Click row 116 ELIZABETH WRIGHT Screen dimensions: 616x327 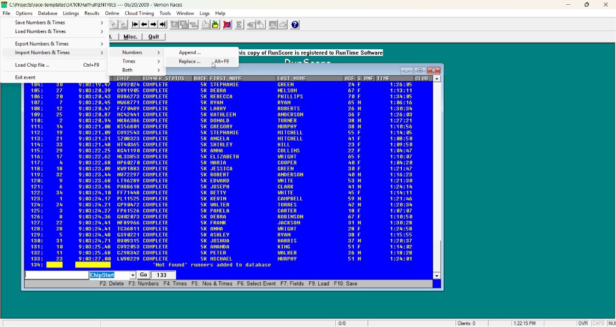pos(229,157)
